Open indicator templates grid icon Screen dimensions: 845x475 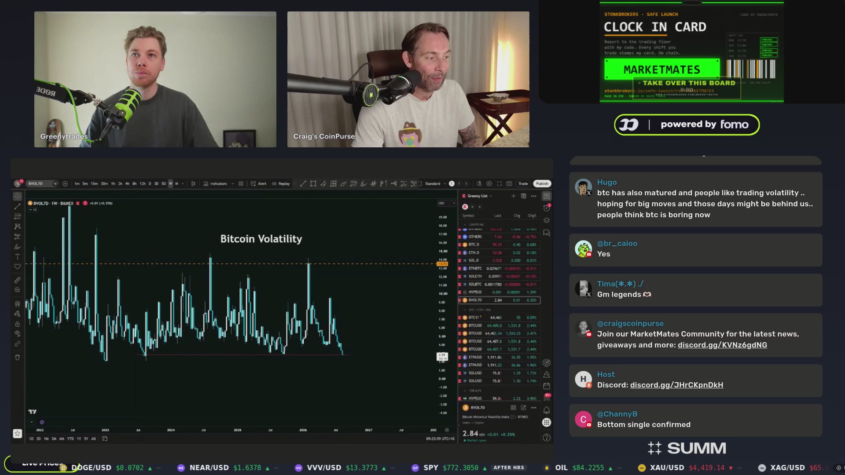tap(241, 183)
